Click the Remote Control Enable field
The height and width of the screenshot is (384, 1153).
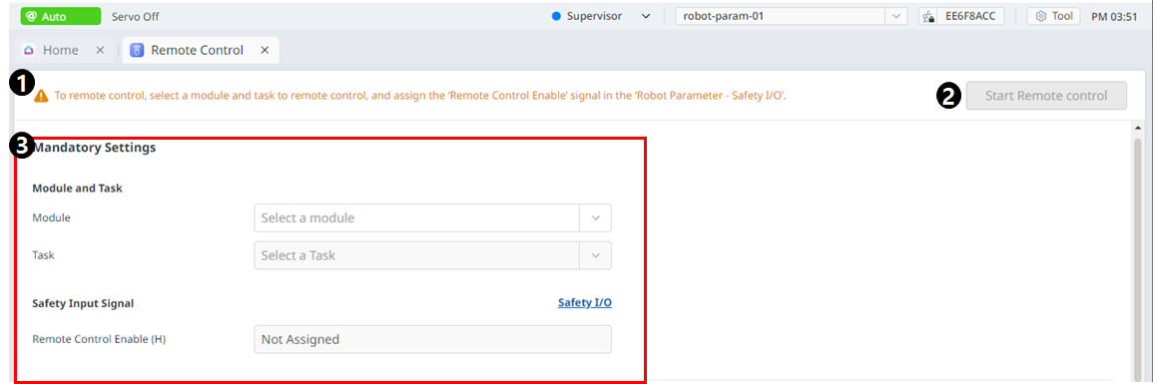click(x=432, y=339)
